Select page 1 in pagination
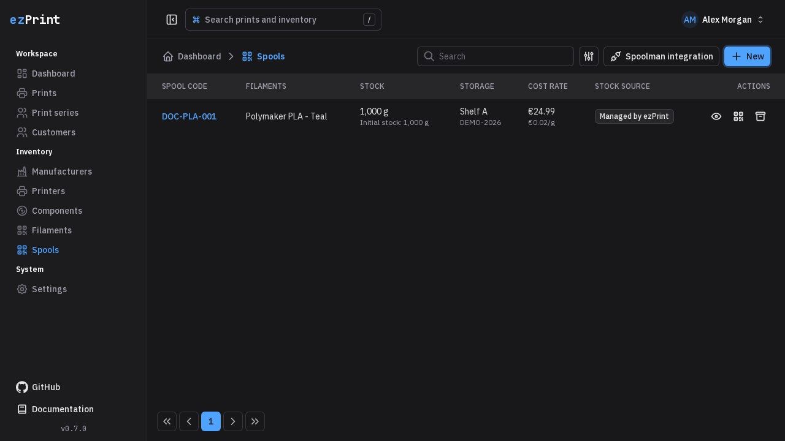Image resolution: width=785 pixels, height=441 pixels. [211, 421]
